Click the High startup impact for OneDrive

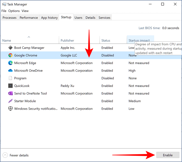pyautogui.click(x=132, y=71)
